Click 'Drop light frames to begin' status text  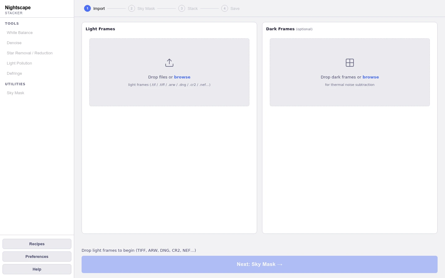[x=139, y=251]
